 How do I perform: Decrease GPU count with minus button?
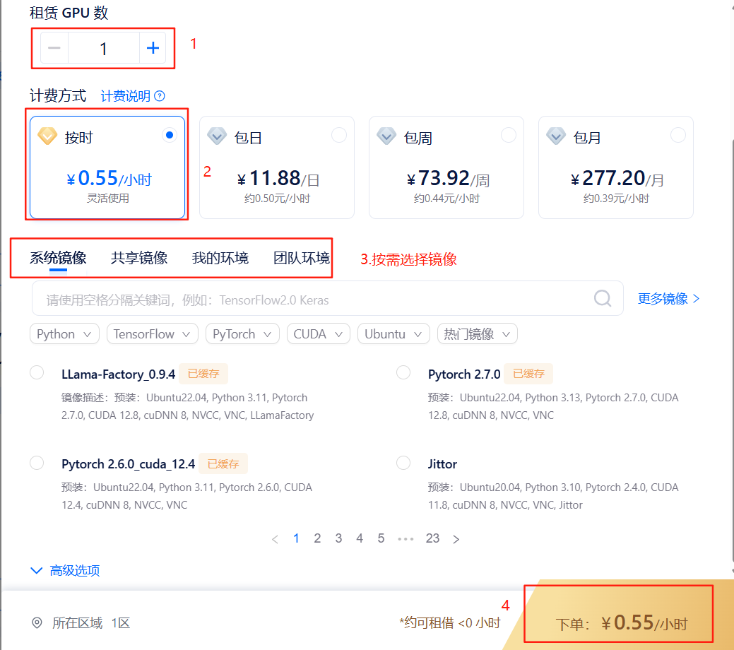54,48
